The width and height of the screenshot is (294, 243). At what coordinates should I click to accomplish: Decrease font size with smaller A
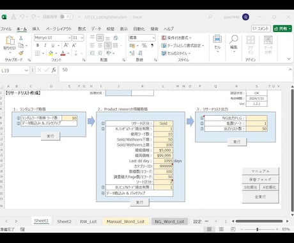pos(74,45)
